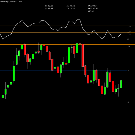Click the axis label '17'
This screenshot has width=135, height=135.
point(130,27)
